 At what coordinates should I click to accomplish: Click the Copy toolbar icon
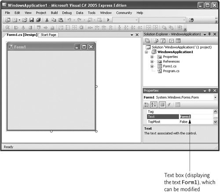pos(54,20)
